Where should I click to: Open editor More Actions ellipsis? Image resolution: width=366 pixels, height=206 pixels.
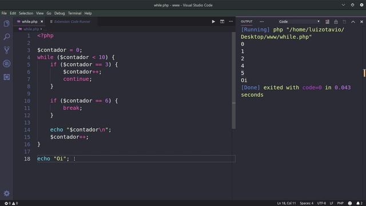click(x=231, y=22)
